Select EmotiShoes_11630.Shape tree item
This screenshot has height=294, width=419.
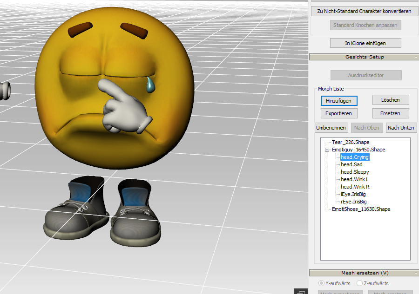click(361, 209)
